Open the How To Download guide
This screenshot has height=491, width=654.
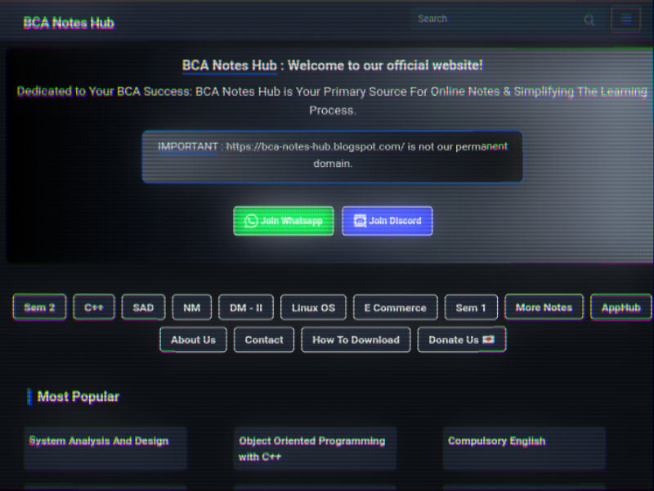coord(356,340)
